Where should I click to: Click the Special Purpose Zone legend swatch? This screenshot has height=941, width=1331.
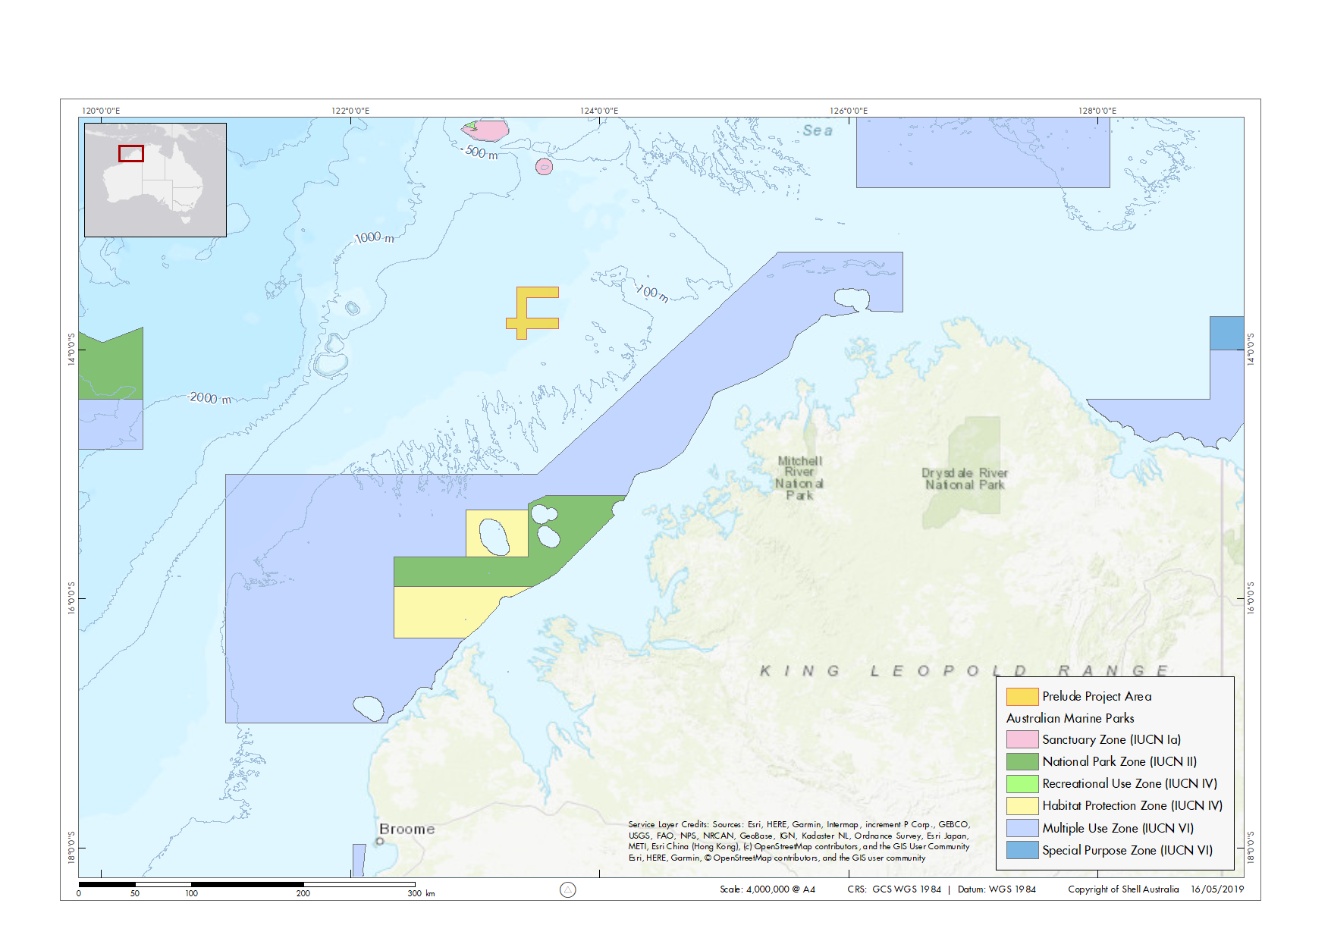click(1022, 850)
